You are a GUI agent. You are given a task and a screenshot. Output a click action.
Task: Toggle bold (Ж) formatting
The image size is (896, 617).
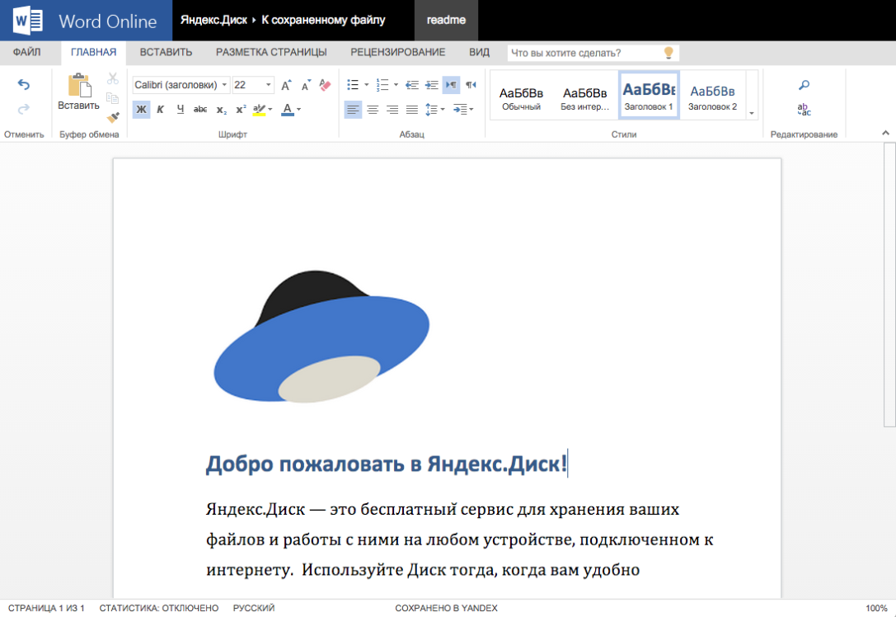pyautogui.click(x=141, y=110)
